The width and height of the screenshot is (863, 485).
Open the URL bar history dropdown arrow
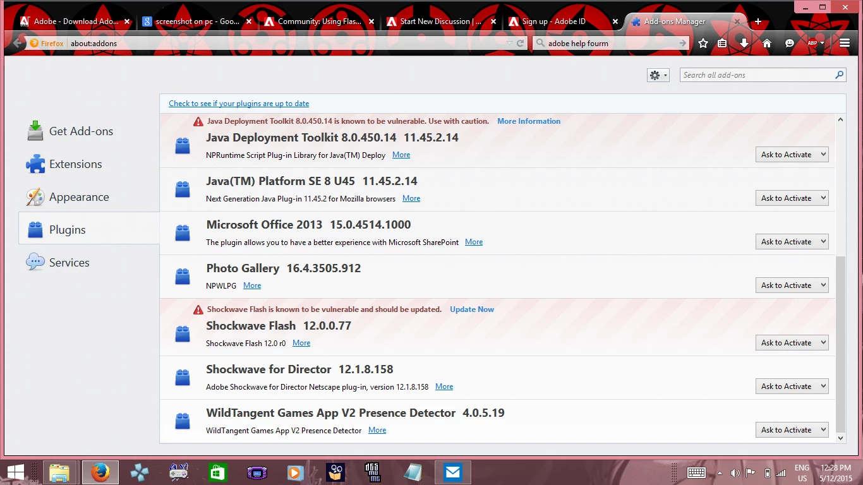[510, 43]
